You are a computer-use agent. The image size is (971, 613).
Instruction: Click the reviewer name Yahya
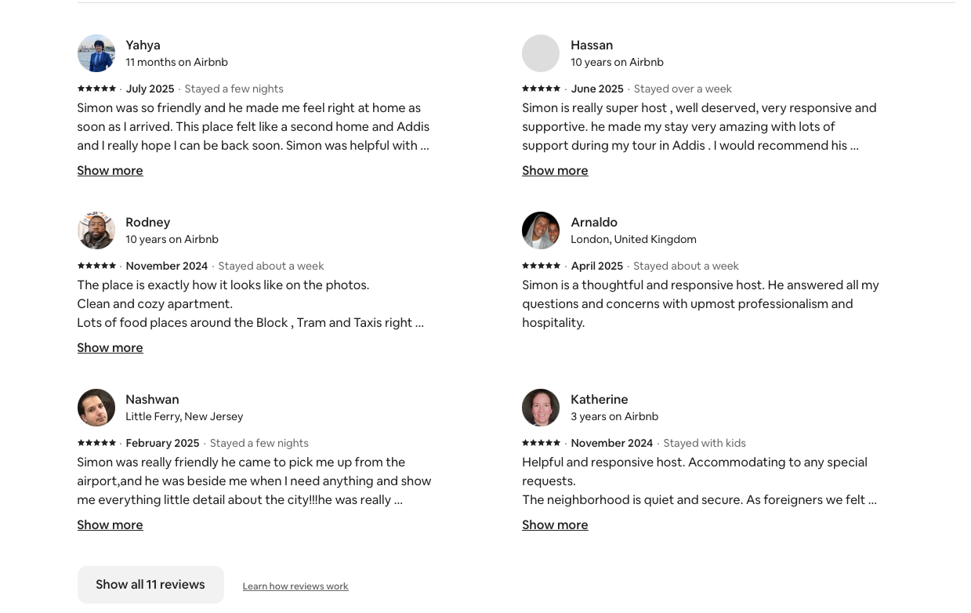(x=143, y=45)
